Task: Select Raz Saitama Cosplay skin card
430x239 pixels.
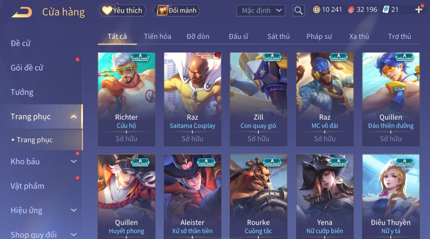Action: (192, 99)
